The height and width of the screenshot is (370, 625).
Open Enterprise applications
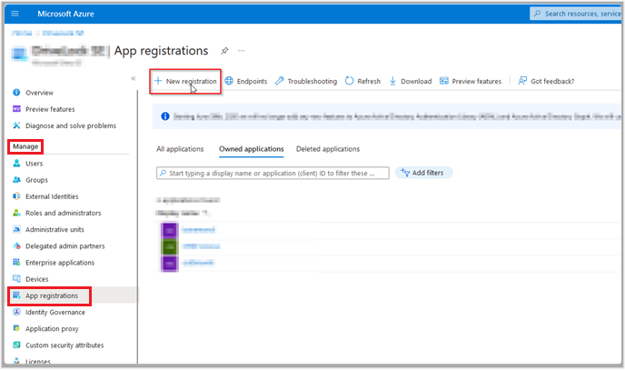pos(60,263)
